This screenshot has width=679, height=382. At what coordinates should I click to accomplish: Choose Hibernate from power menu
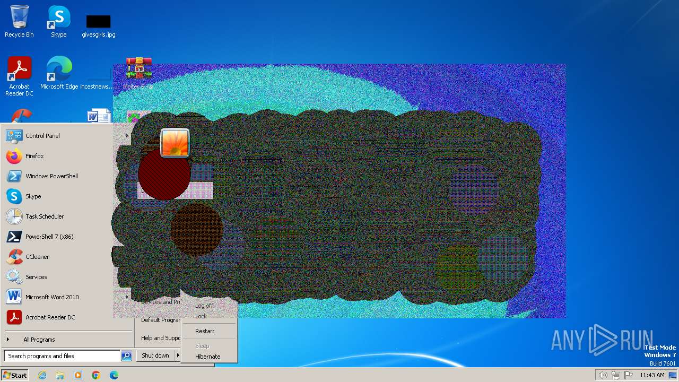207,357
